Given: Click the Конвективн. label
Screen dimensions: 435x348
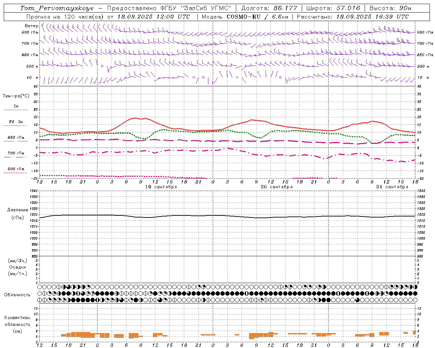Looking at the screenshot, I should coord(17,318).
